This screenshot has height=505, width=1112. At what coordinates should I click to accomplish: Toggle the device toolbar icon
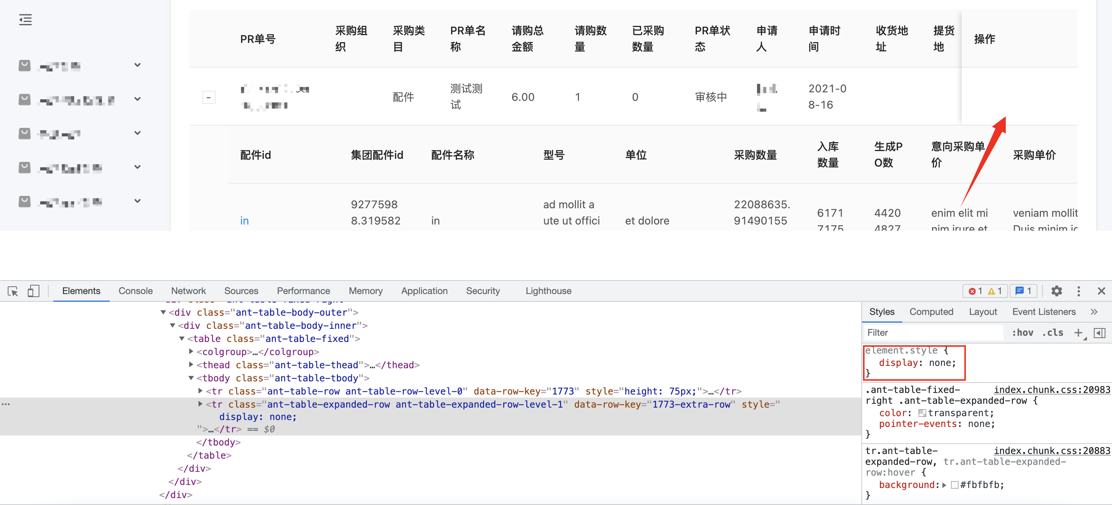[33, 291]
